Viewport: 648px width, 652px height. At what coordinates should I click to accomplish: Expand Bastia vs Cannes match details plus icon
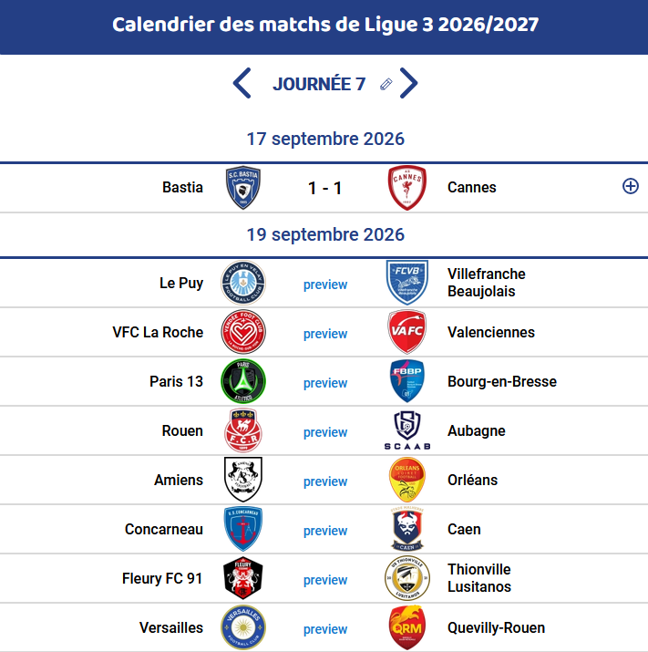pyautogui.click(x=630, y=186)
